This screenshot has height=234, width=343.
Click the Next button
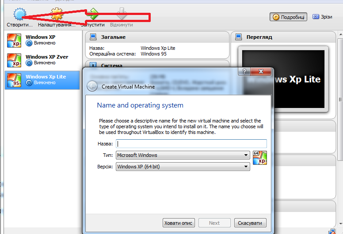coord(214,223)
